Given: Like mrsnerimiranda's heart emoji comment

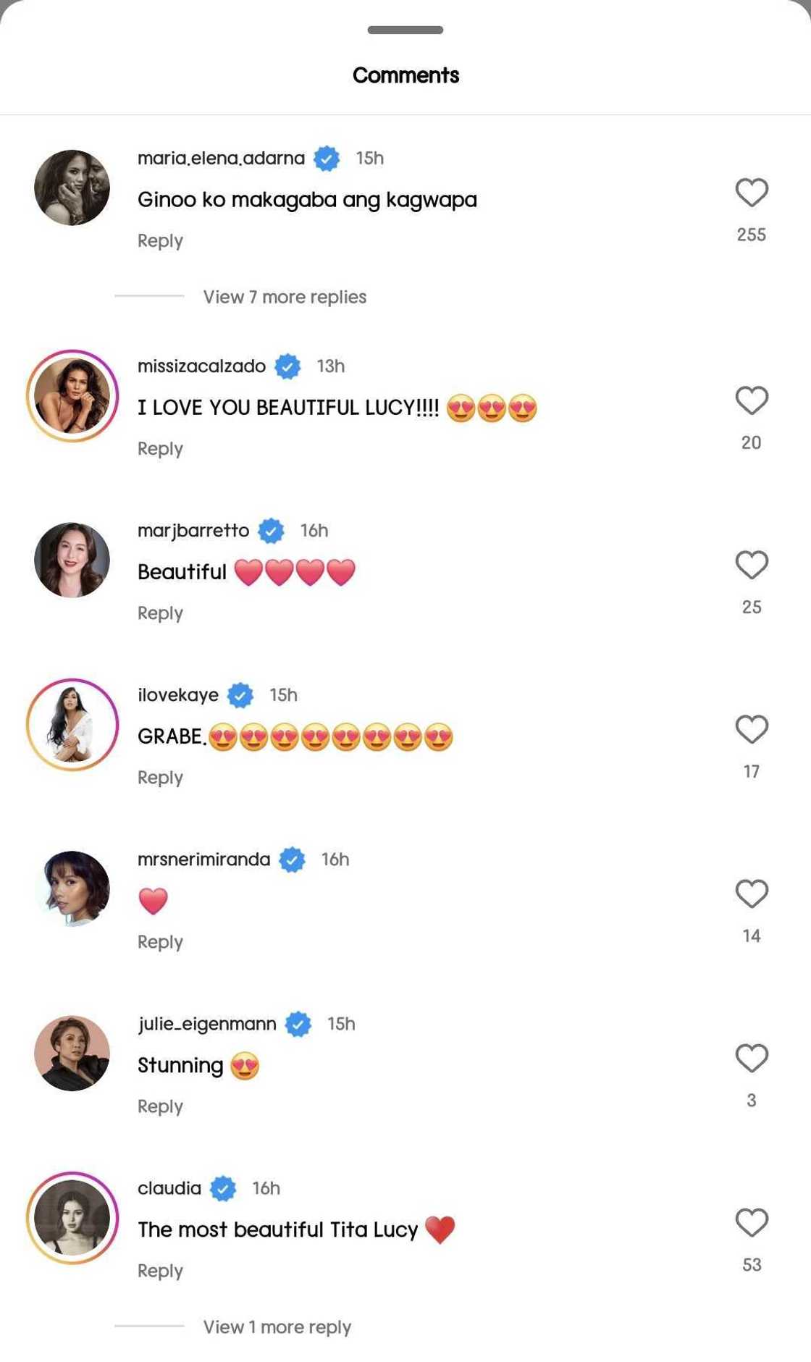Looking at the screenshot, I should pos(751,894).
